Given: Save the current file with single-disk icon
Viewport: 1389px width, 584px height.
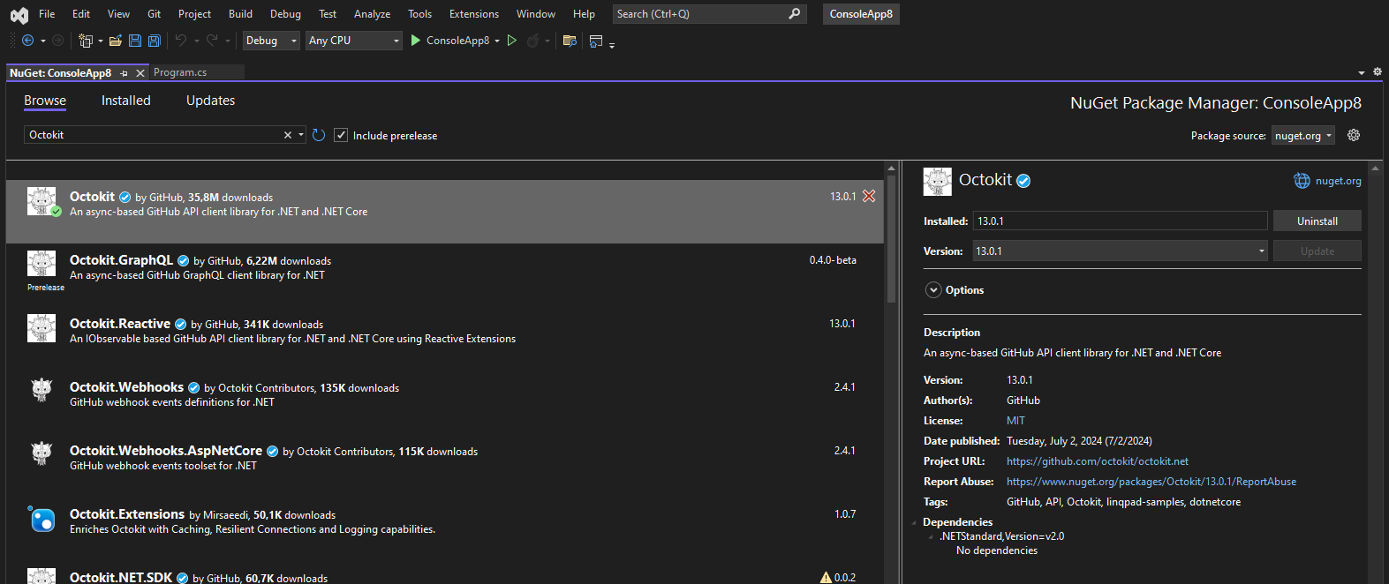Looking at the screenshot, I should pyautogui.click(x=135, y=41).
